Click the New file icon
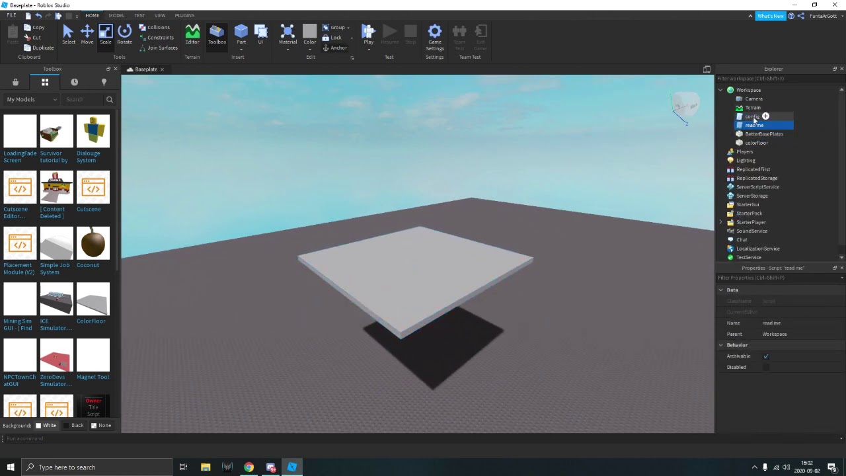 click(28, 16)
